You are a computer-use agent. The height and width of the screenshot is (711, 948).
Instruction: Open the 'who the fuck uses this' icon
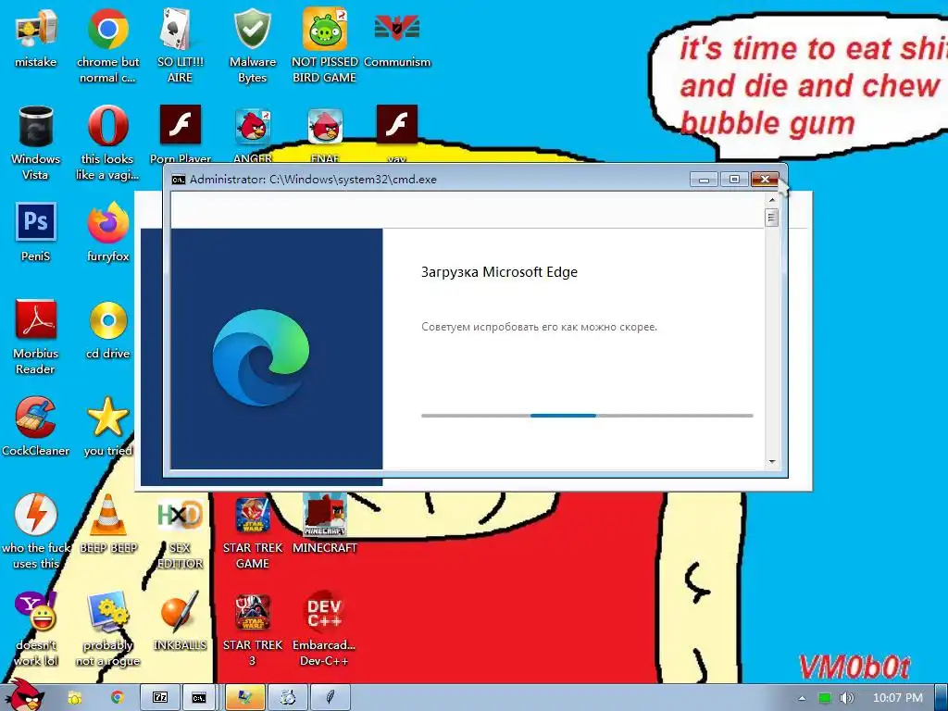[36, 532]
